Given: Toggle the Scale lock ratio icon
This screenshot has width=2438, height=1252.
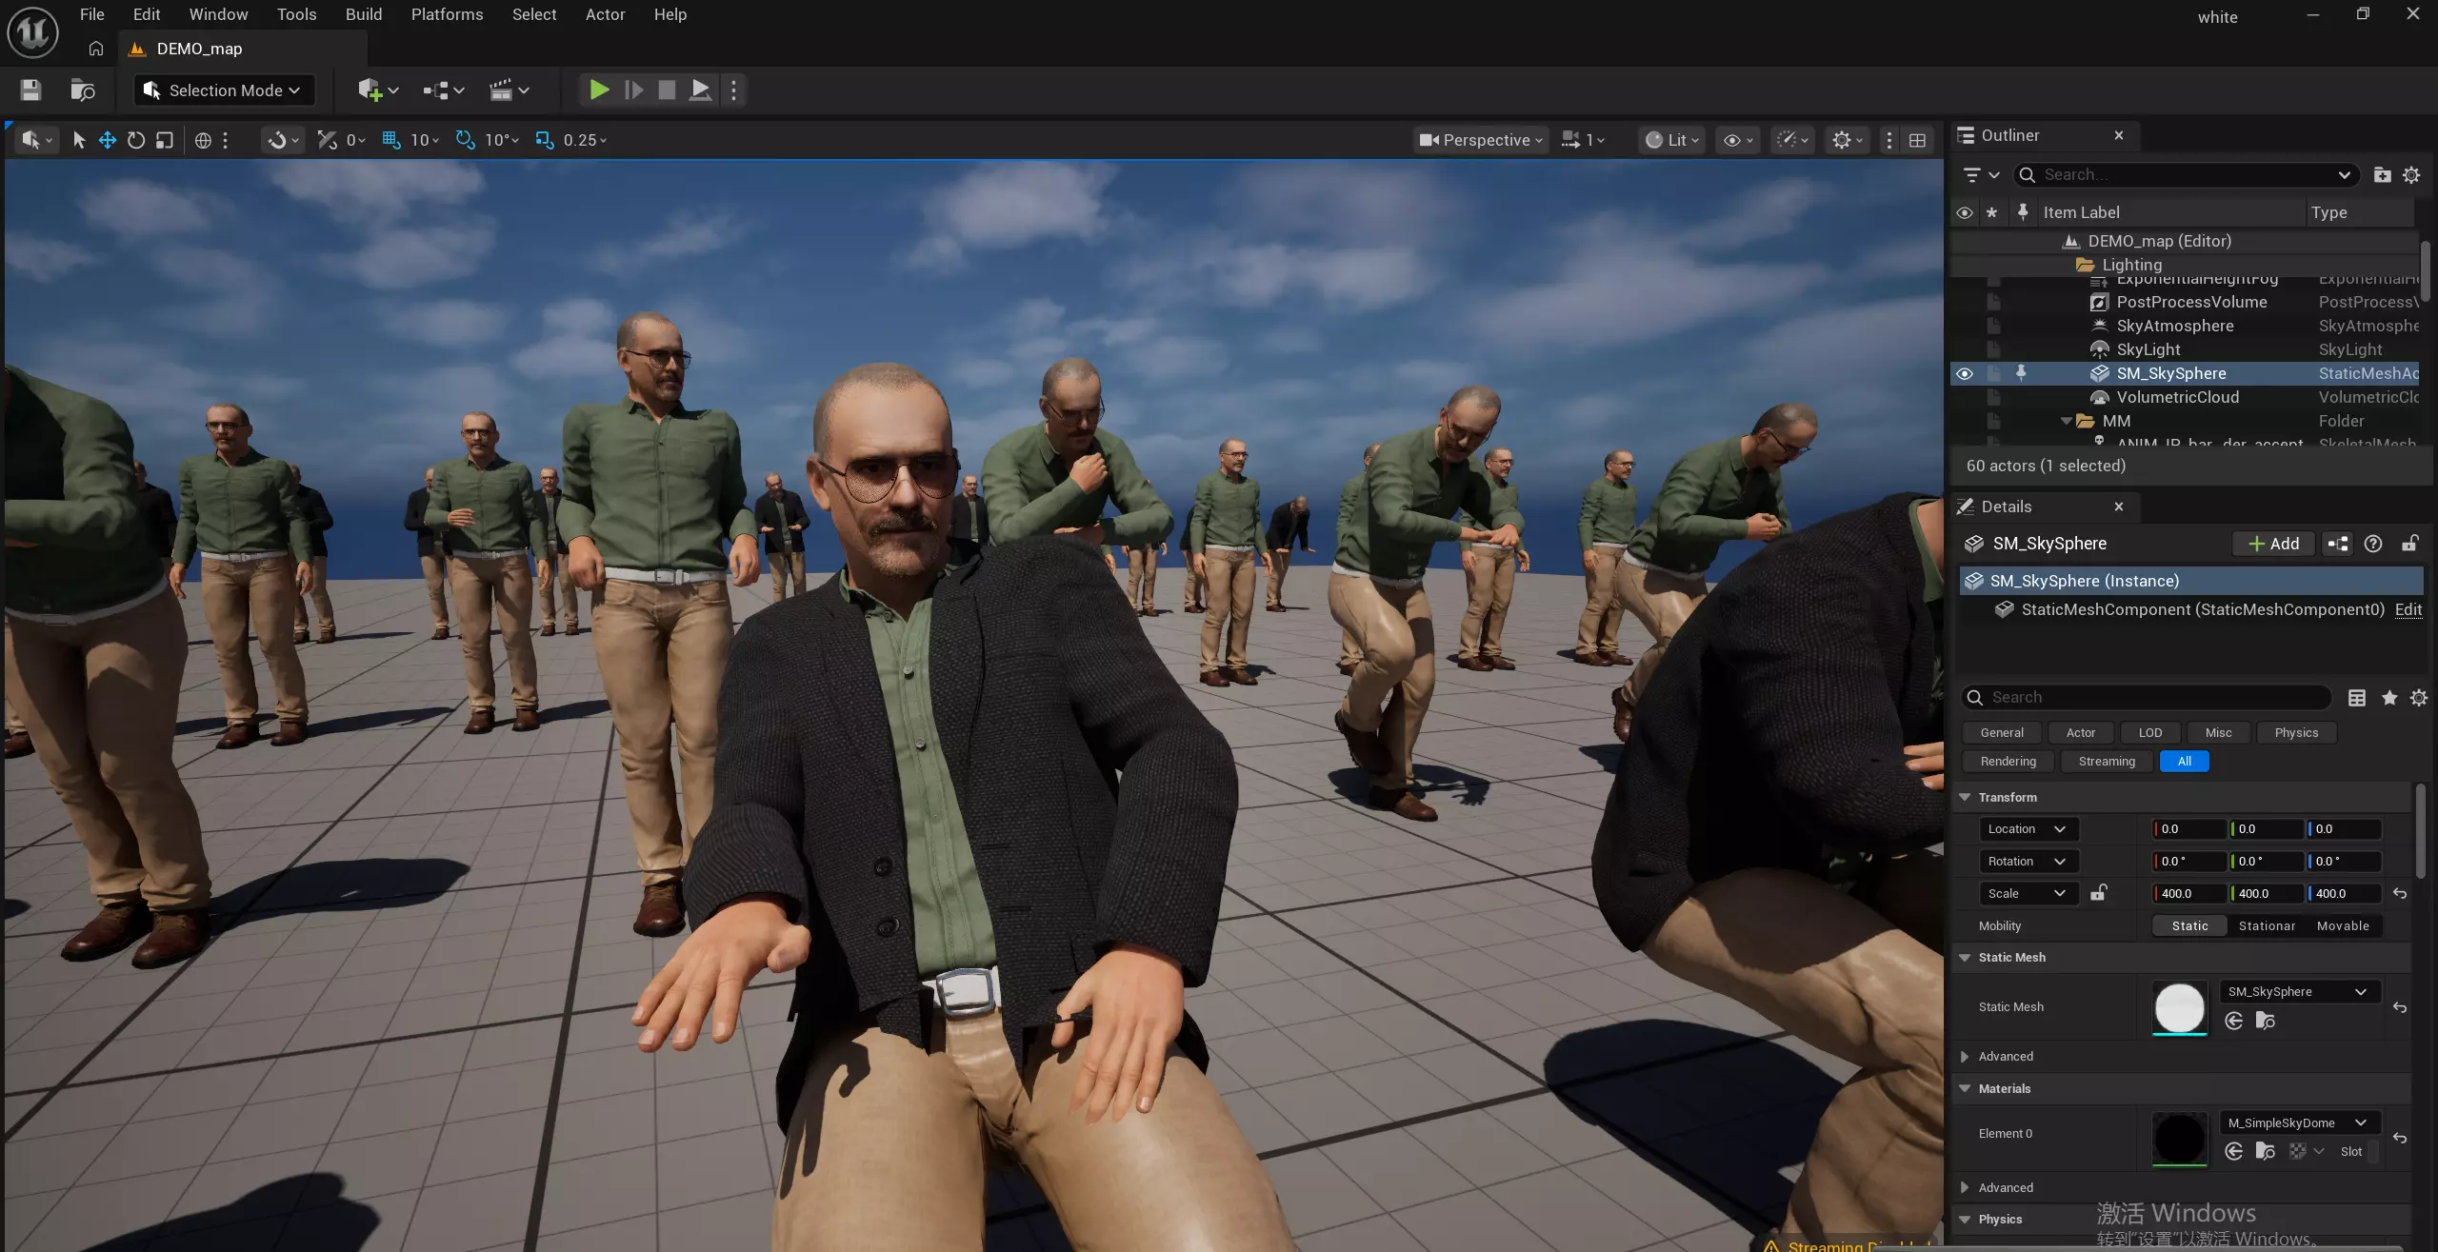Looking at the screenshot, I should tap(2098, 893).
